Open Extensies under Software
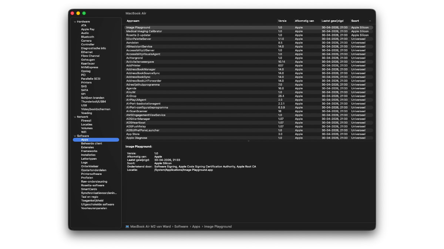 pyautogui.click(x=88, y=147)
